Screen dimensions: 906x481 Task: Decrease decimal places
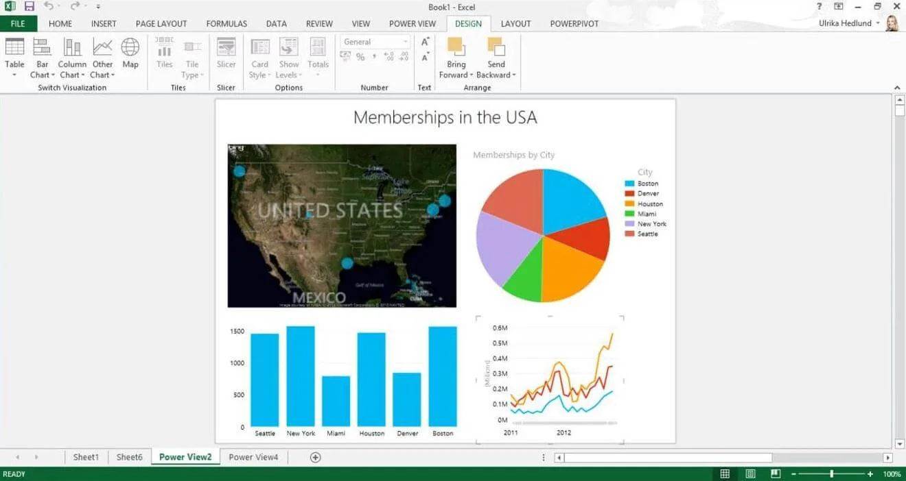(404, 58)
